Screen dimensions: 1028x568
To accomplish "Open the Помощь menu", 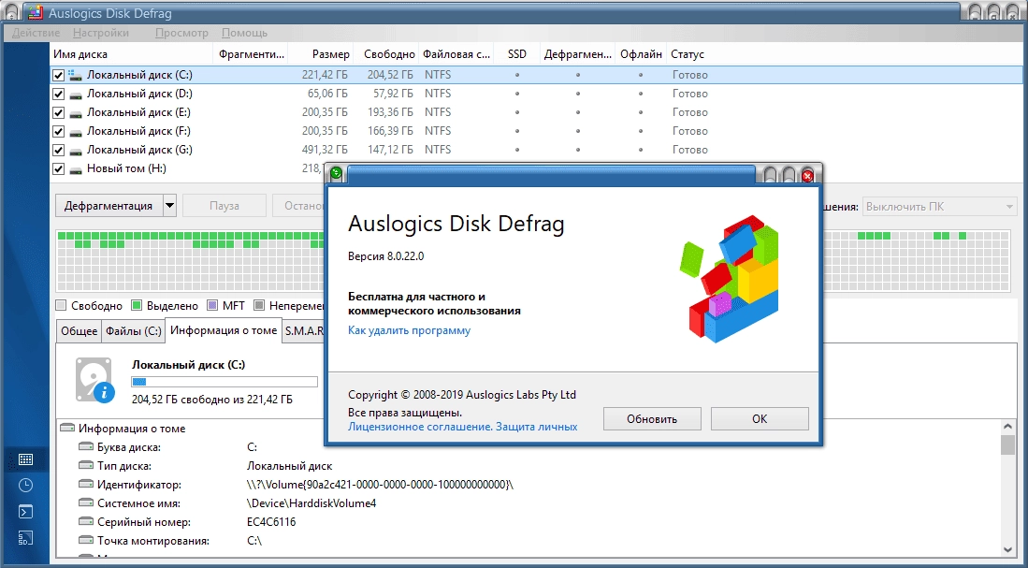I will click(244, 32).
